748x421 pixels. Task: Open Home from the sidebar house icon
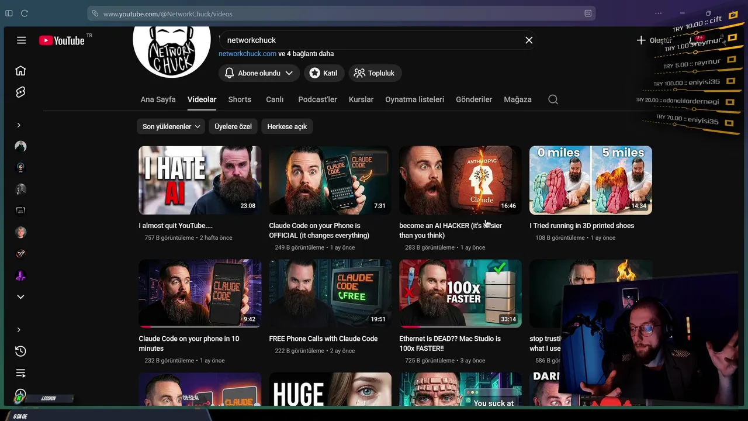point(20,71)
